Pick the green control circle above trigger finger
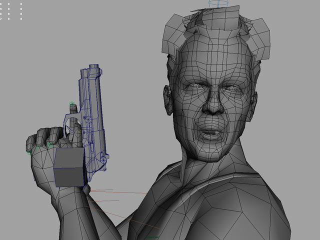320x240 pixels. point(71,104)
